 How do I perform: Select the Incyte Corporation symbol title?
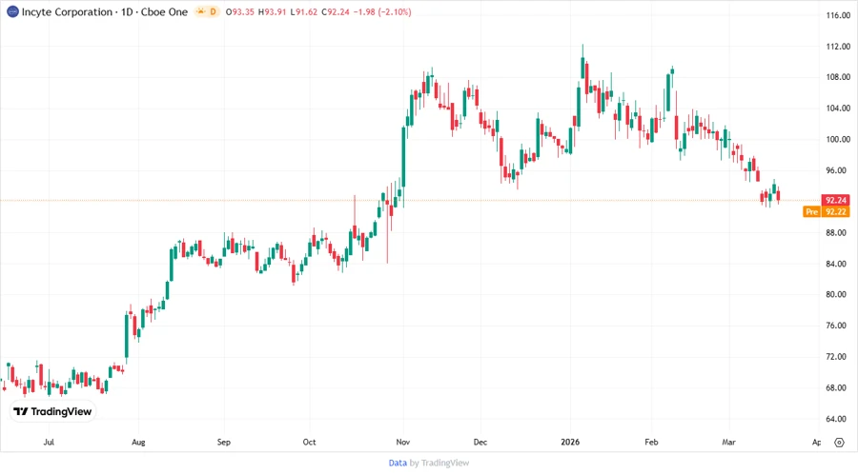pyautogui.click(x=67, y=11)
